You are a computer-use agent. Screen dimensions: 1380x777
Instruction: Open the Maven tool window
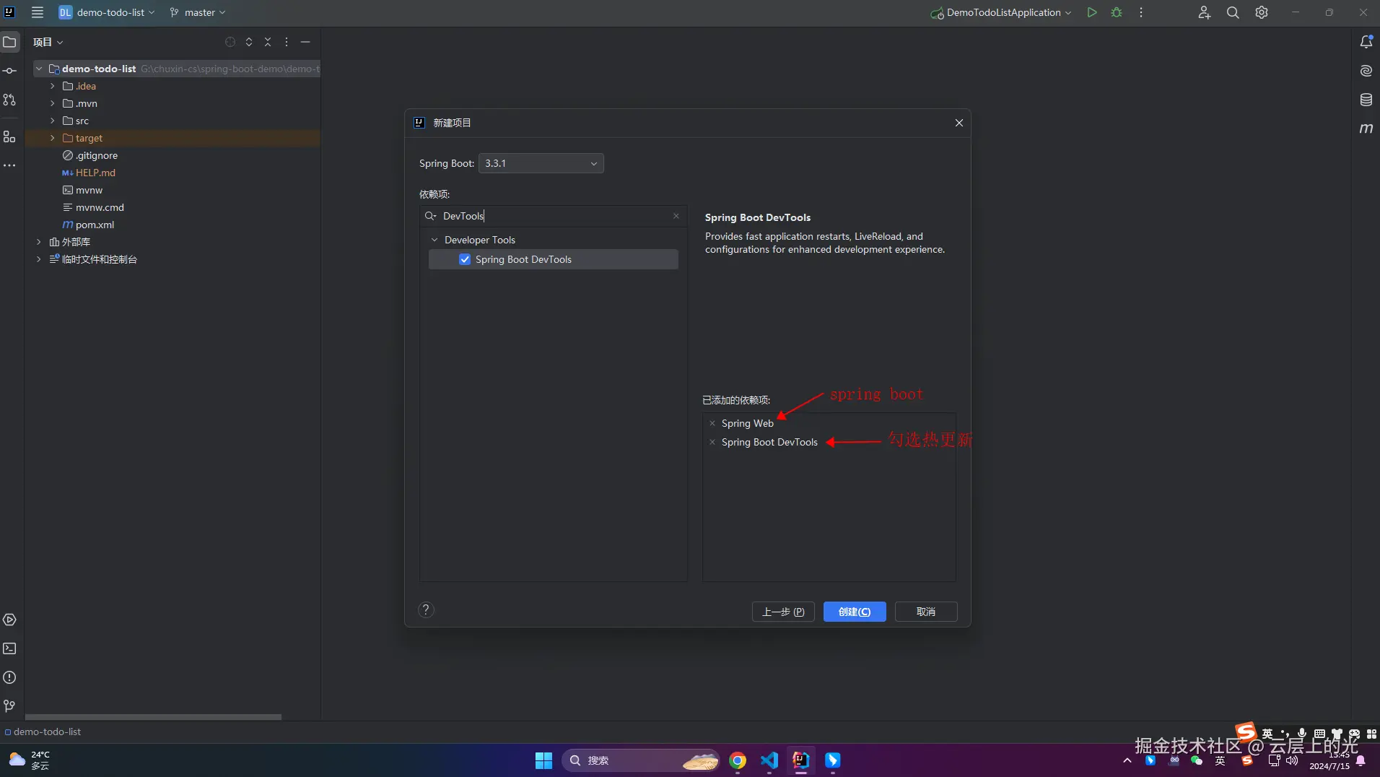point(1366,129)
